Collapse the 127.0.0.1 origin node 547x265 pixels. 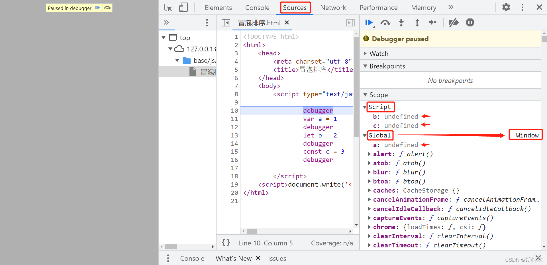click(170, 49)
